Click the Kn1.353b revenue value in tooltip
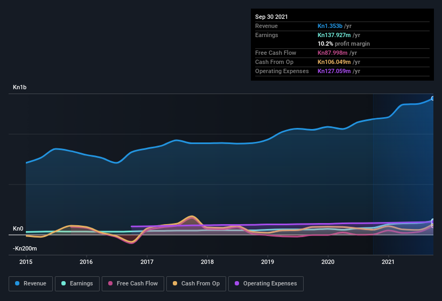 coord(330,26)
